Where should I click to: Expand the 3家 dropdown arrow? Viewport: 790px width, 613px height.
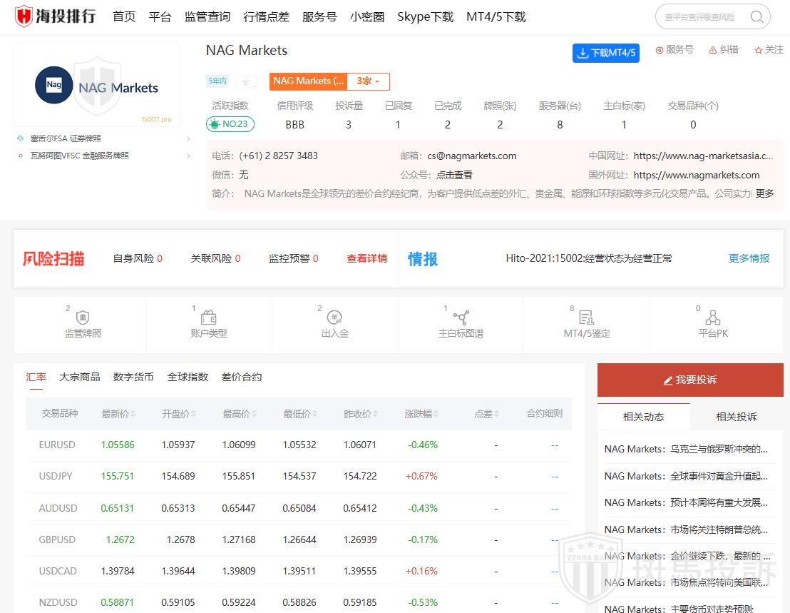(x=377, y=81)
